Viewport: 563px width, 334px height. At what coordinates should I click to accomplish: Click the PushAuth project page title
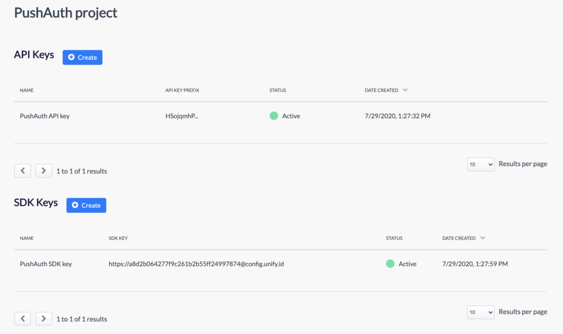(65, 13)
